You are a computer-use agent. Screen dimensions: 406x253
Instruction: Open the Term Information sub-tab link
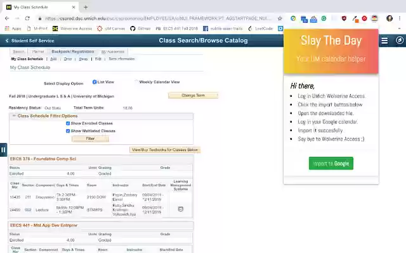(122, 59)
